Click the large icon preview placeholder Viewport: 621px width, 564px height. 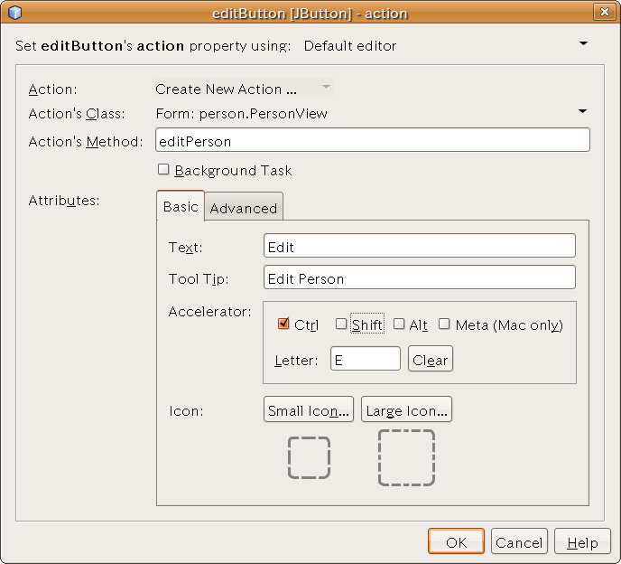tap(406, 457)
